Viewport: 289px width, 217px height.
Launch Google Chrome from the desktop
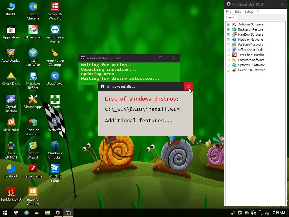[x=33, y=11]
